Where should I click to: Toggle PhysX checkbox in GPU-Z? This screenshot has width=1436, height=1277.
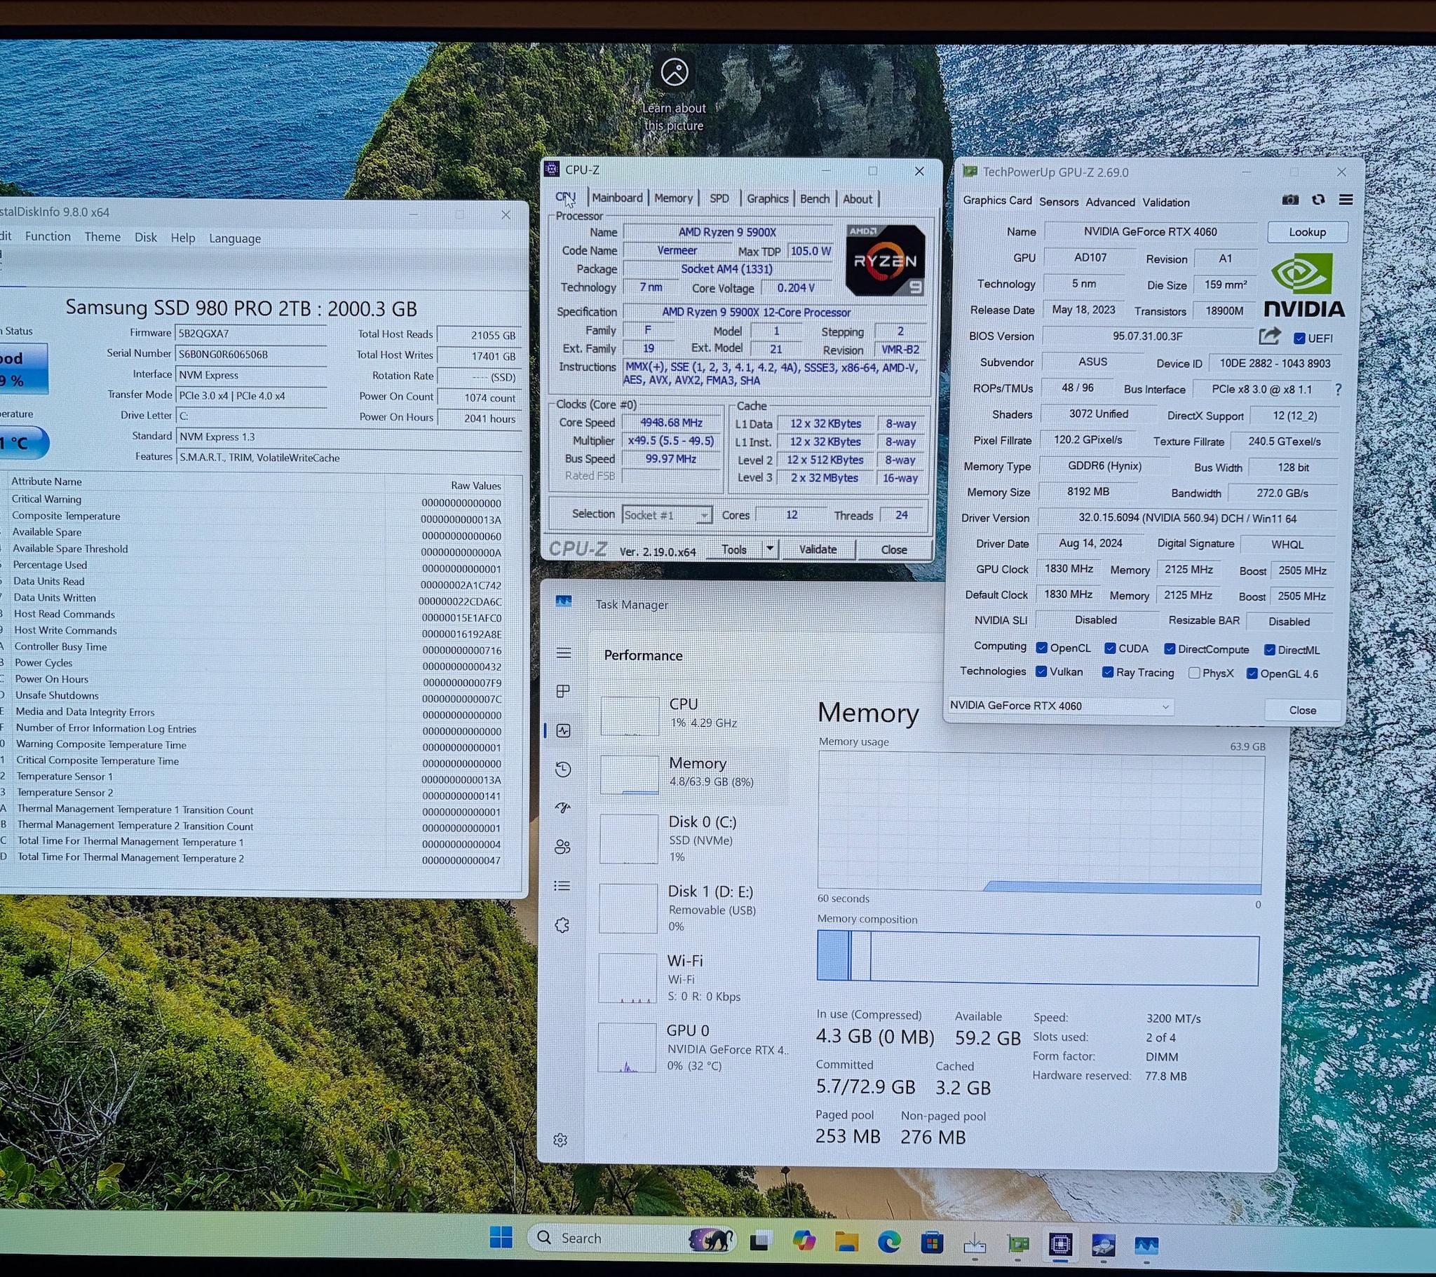pyautogui.click(x=1193, y=673)
